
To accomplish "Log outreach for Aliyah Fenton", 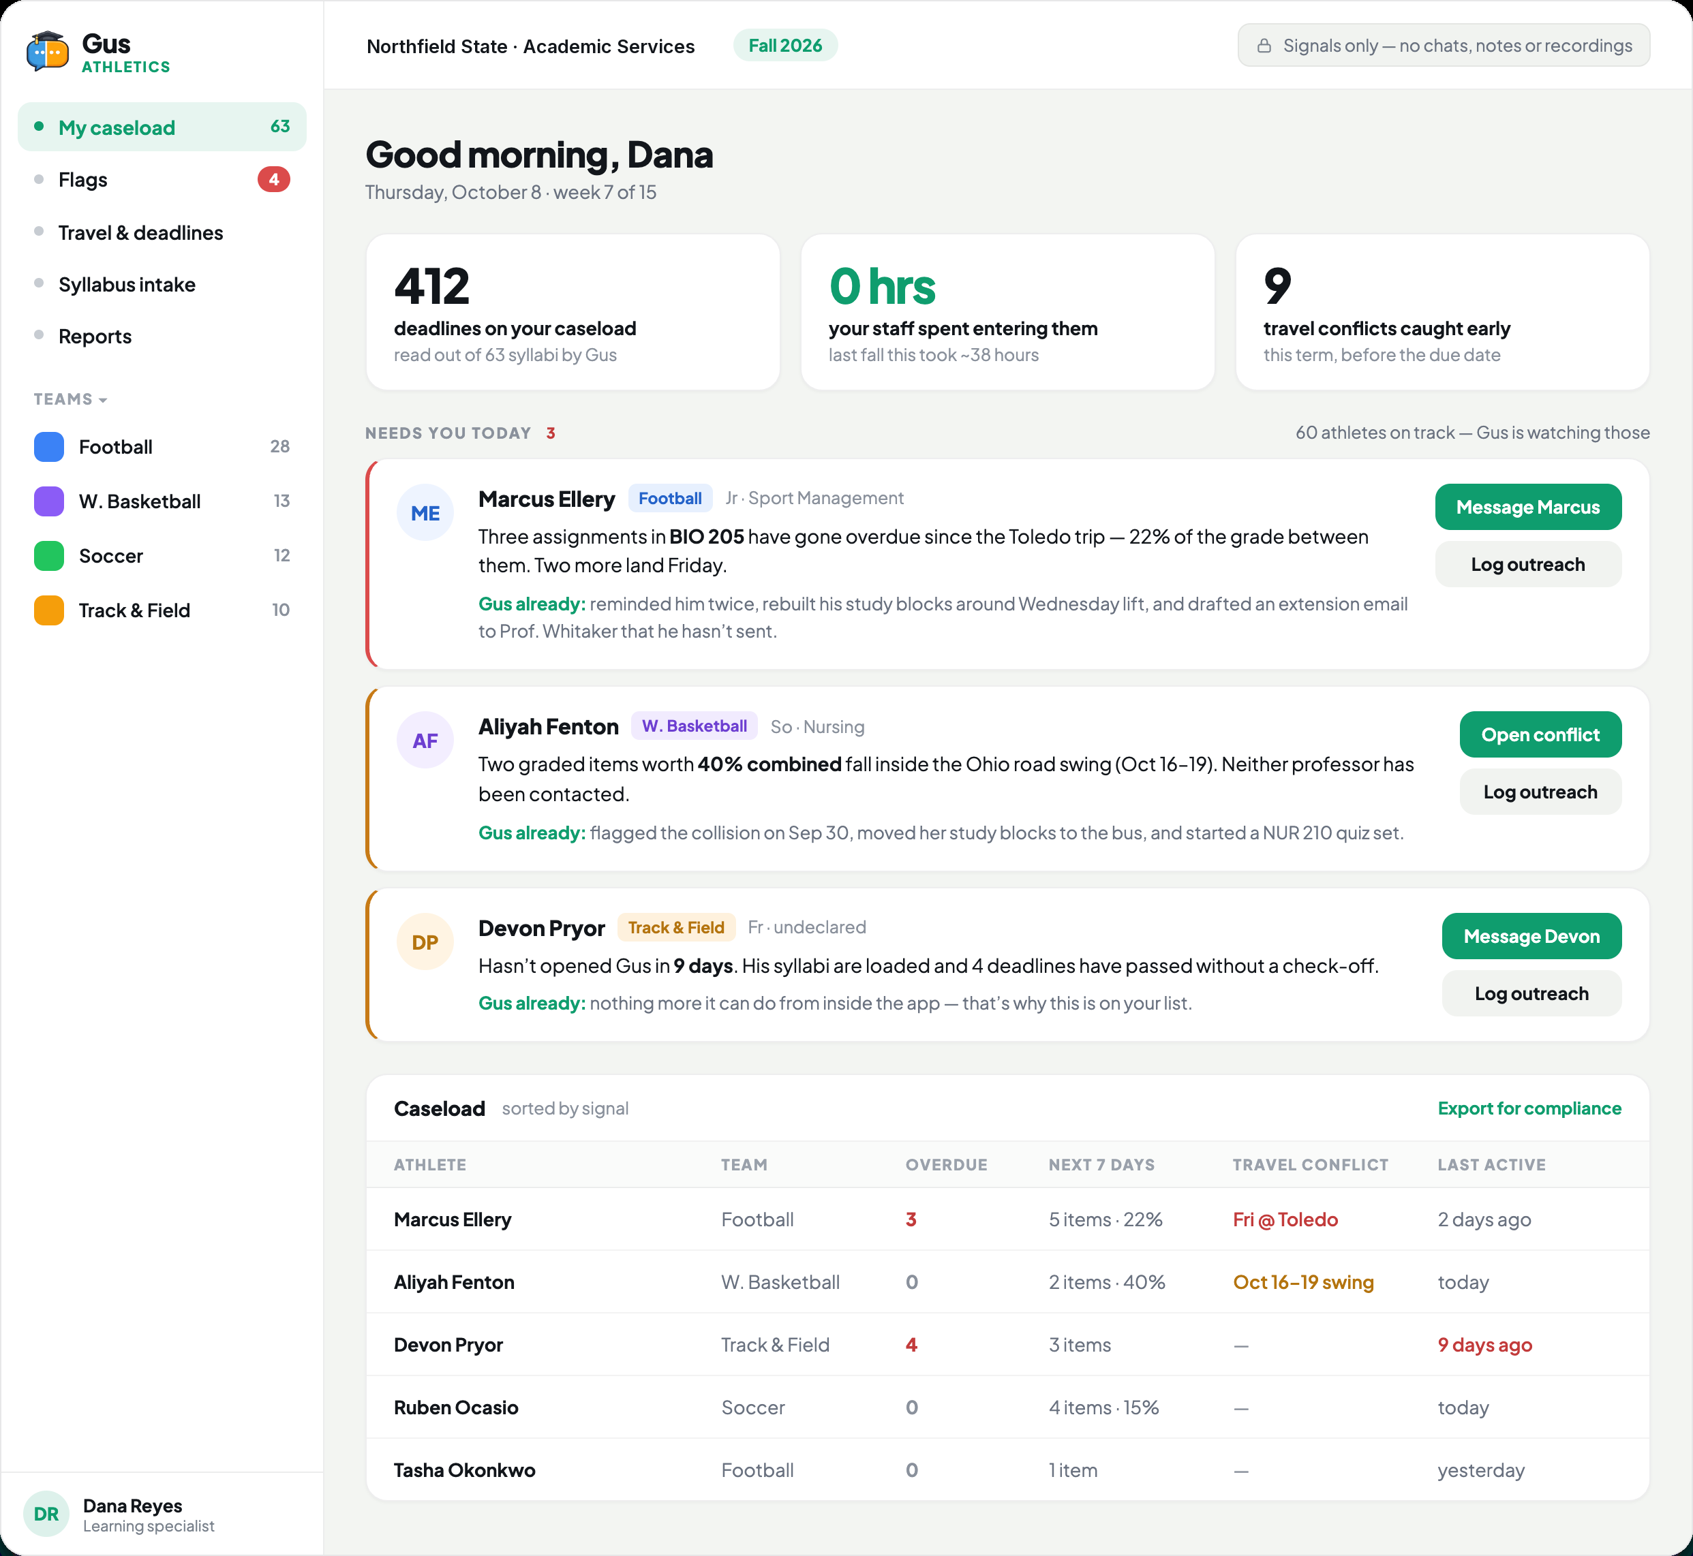I will point(1540,792).
